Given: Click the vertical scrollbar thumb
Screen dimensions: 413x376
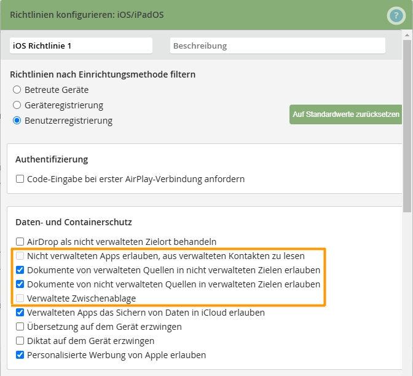Looking at the screenshot, I should click(x=407, y=126).
